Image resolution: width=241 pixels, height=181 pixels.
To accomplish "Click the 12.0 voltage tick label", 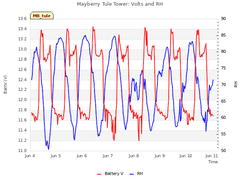I will 23,100.
